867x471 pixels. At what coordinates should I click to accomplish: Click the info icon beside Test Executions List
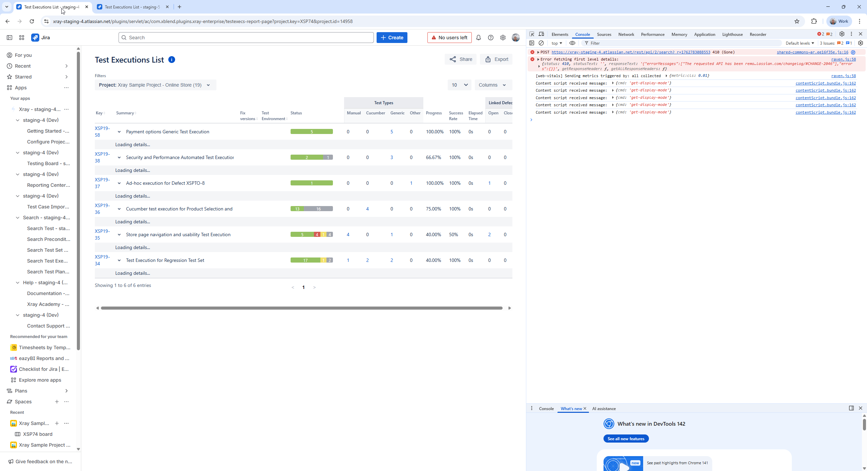point(172,60)
